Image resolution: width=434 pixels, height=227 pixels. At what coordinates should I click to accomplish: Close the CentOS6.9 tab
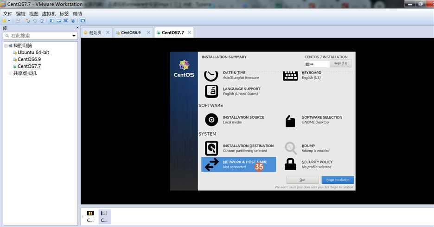click(149, 32)
